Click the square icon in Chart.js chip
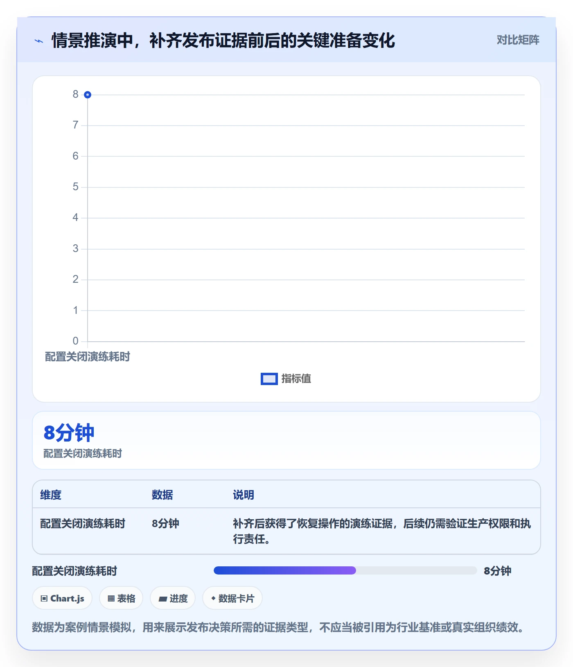Viewport: 573px width, 667px height. click(x=44, y=599)
